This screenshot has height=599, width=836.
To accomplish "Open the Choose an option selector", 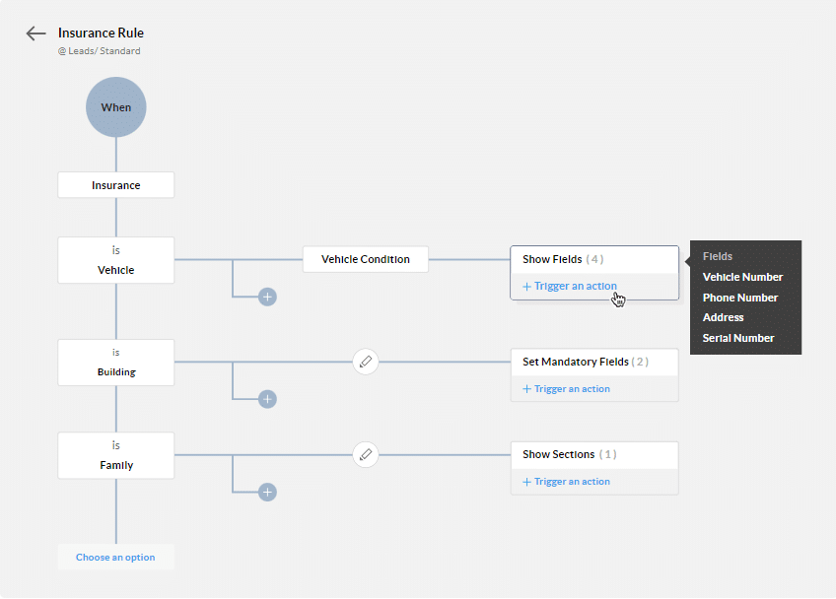I will click(115, 557).
